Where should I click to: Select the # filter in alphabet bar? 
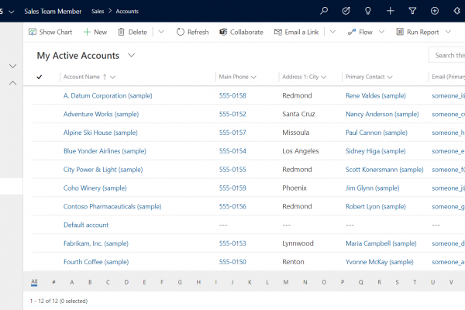(x=53, y=282)
